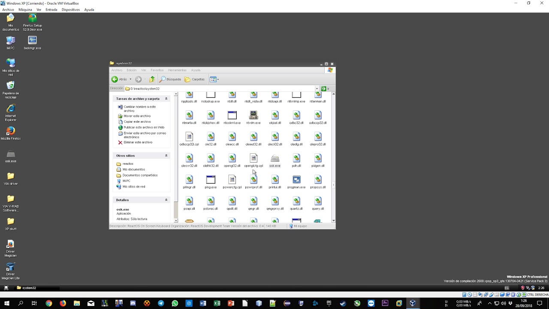Open the Archivo menu in system32 window
The width and height of the screenshot is (549, 309).
(x=117, y=70)
